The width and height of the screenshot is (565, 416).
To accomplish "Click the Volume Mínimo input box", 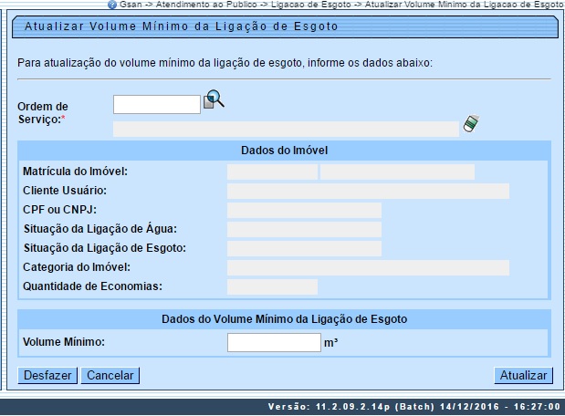I will point(274,343).
